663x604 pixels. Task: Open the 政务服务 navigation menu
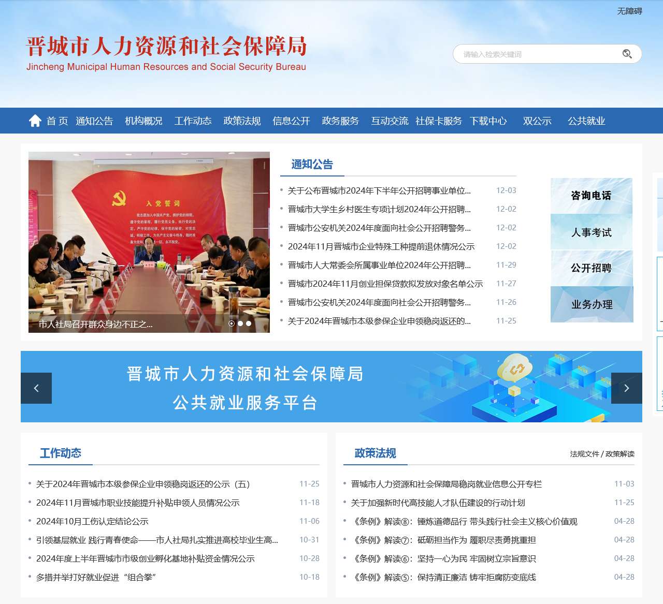(x=340, y=121)
